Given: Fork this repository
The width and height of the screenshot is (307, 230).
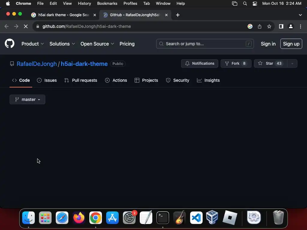Looking at the screenshot, I should point(236,63).
